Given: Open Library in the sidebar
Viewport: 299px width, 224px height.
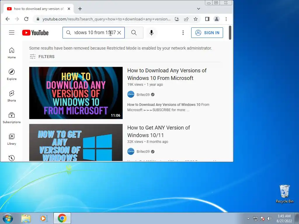Looking at the screenshot, I should coord(12,139).
